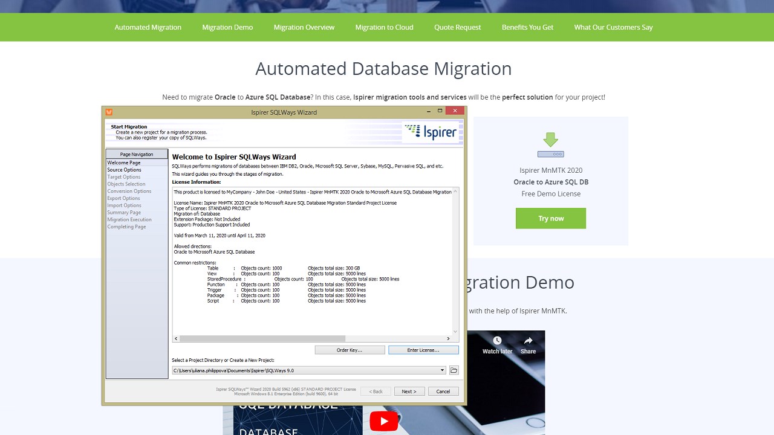Click the Enter License... button
Screen dimensions: 774x435
(423, 350)
